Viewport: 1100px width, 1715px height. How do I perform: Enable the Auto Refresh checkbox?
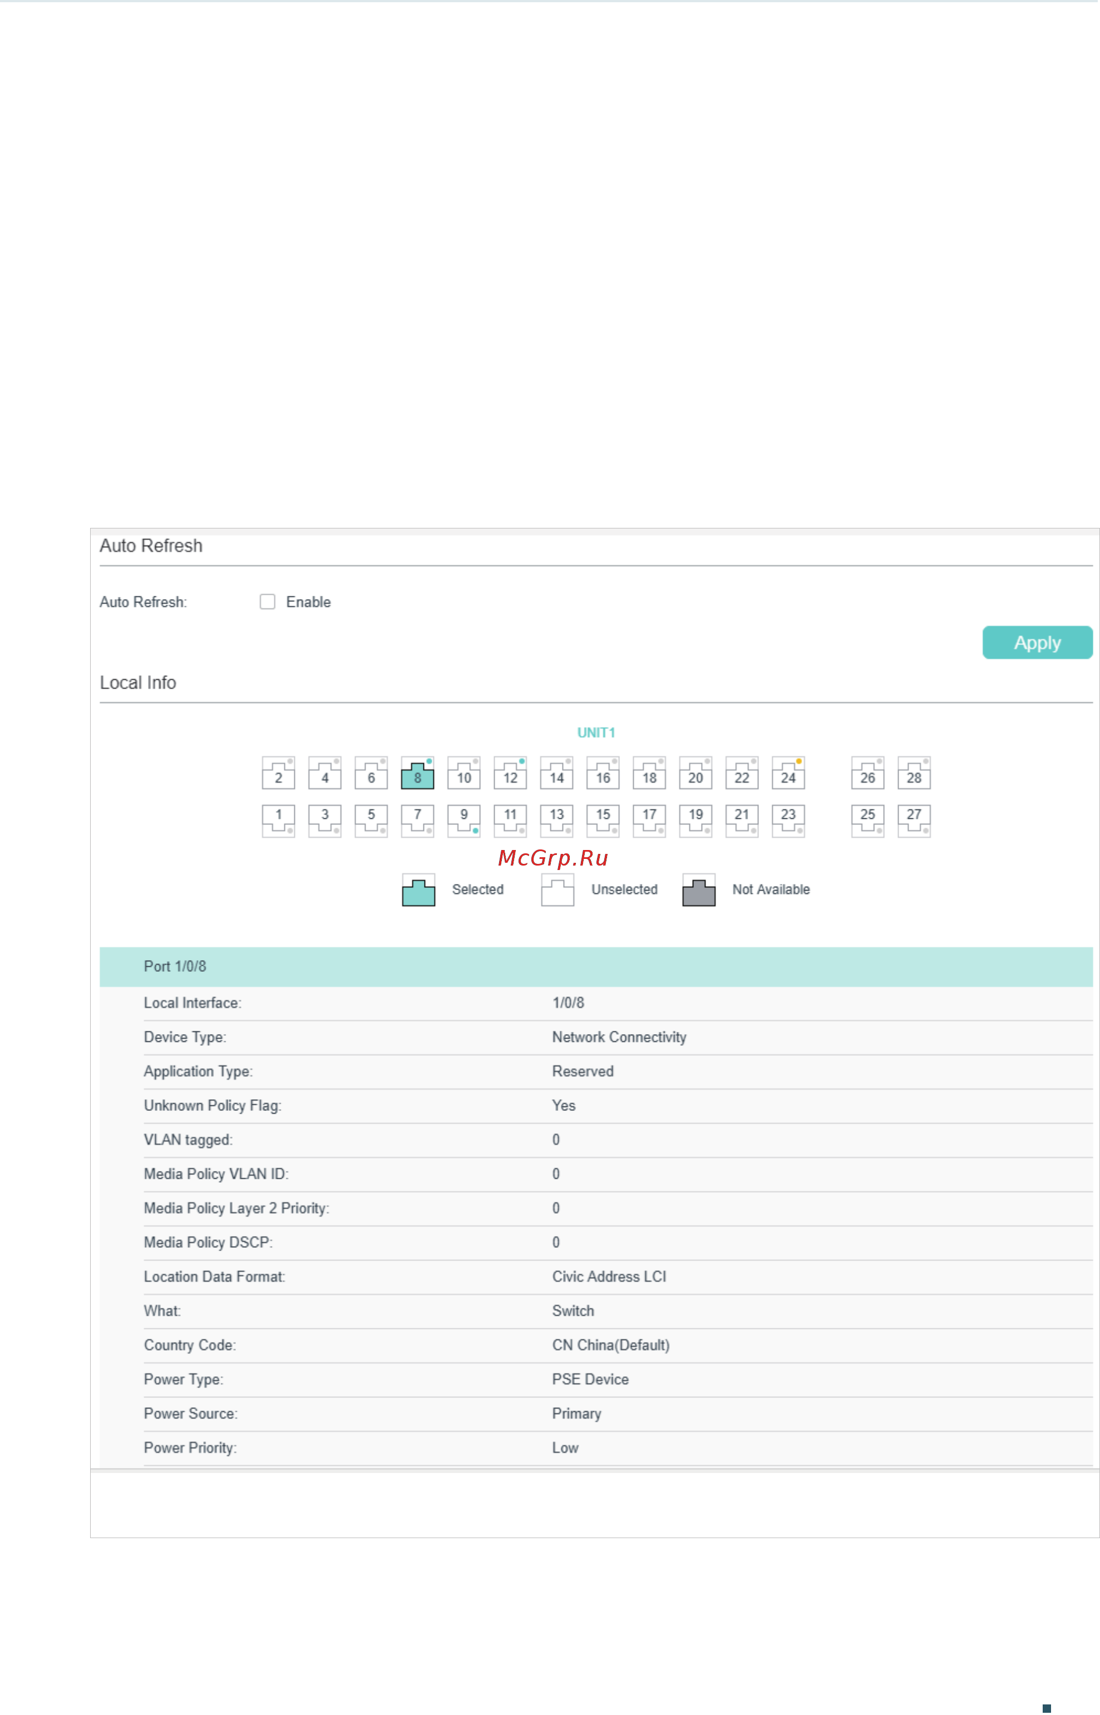point(268,602)
